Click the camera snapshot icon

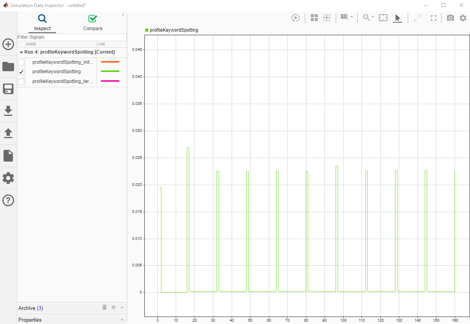450,18
